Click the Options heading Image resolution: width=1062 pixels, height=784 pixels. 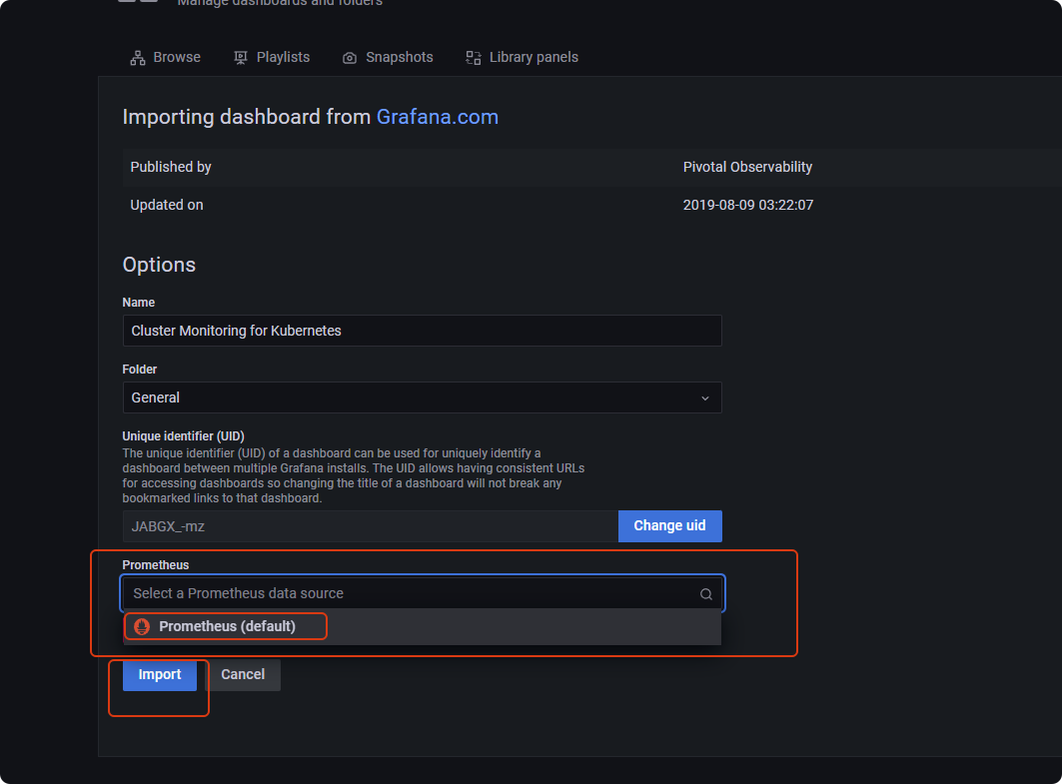click(x=159, y=265)
